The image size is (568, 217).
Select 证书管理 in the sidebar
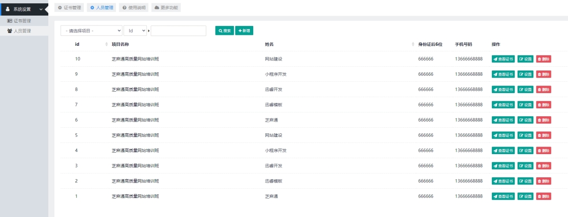click(22, 21)
